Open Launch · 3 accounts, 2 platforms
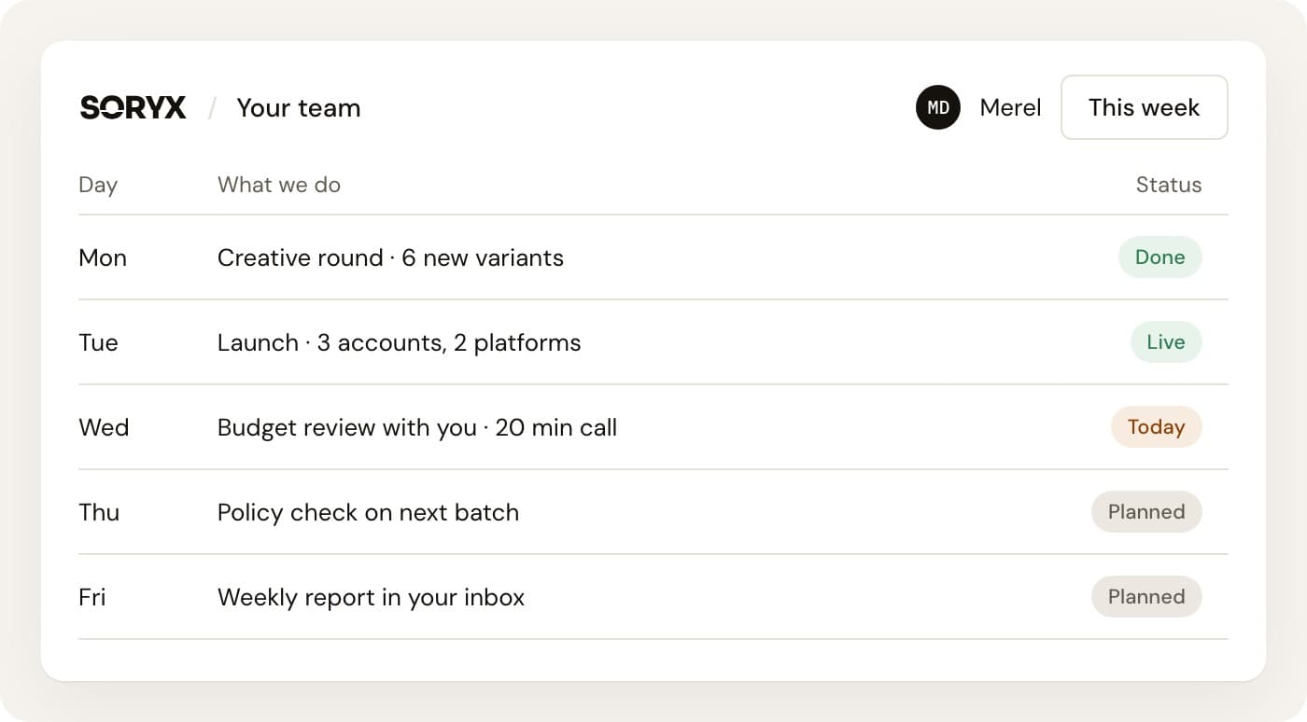Image resolution: width=1307 pixels, height=722 pixels. [x=399, y=342]
